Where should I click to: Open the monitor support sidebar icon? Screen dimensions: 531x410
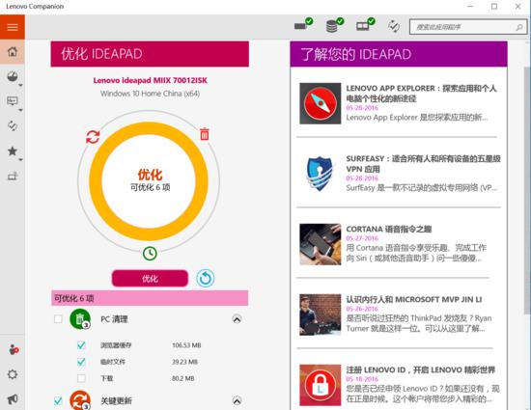(x=13, y=100)
